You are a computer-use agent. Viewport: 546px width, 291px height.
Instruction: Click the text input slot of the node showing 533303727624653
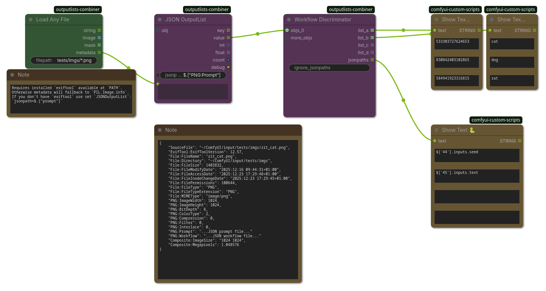tap(435, 31)
